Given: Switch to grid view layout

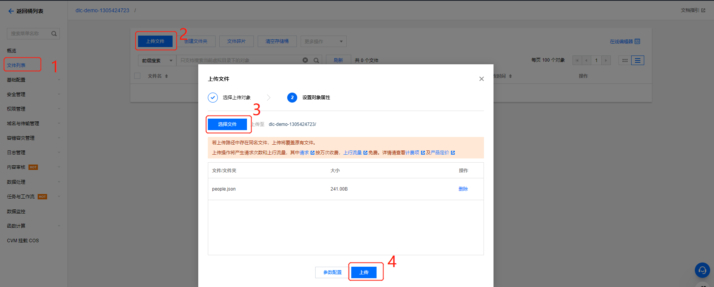Looking at the screenshot, I should click(x=625, y=60).
